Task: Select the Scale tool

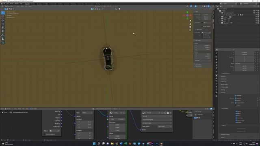Action: (x=3, y=28)
